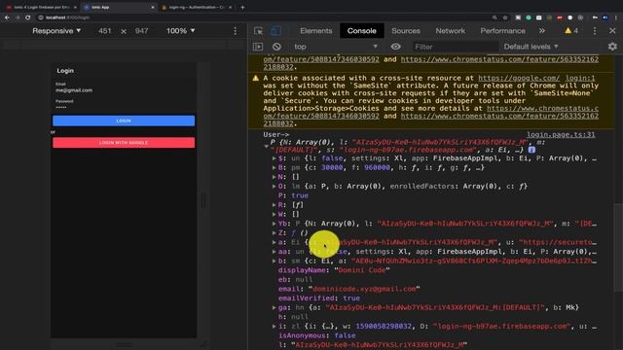Switch to the Performance tab
The height and width of the screenshot is (350, 623).
[x=502, y=31]
